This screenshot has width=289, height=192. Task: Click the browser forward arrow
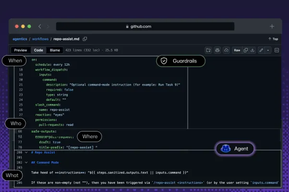tap(48, 26)
